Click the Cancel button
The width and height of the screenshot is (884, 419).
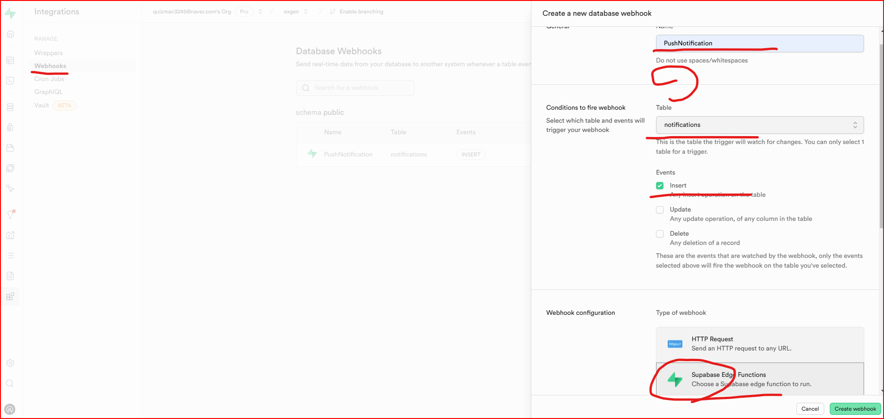click(x=810, y=409)
